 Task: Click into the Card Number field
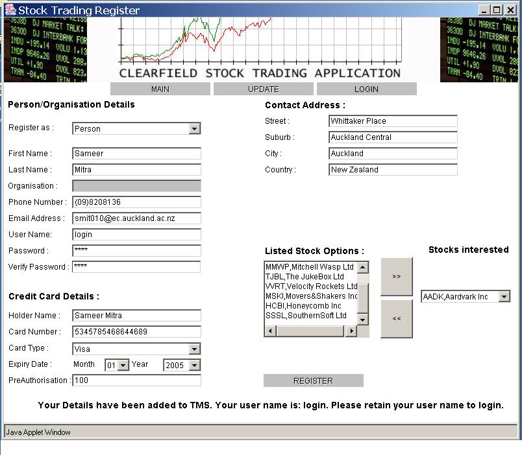[x=136, y=332]
